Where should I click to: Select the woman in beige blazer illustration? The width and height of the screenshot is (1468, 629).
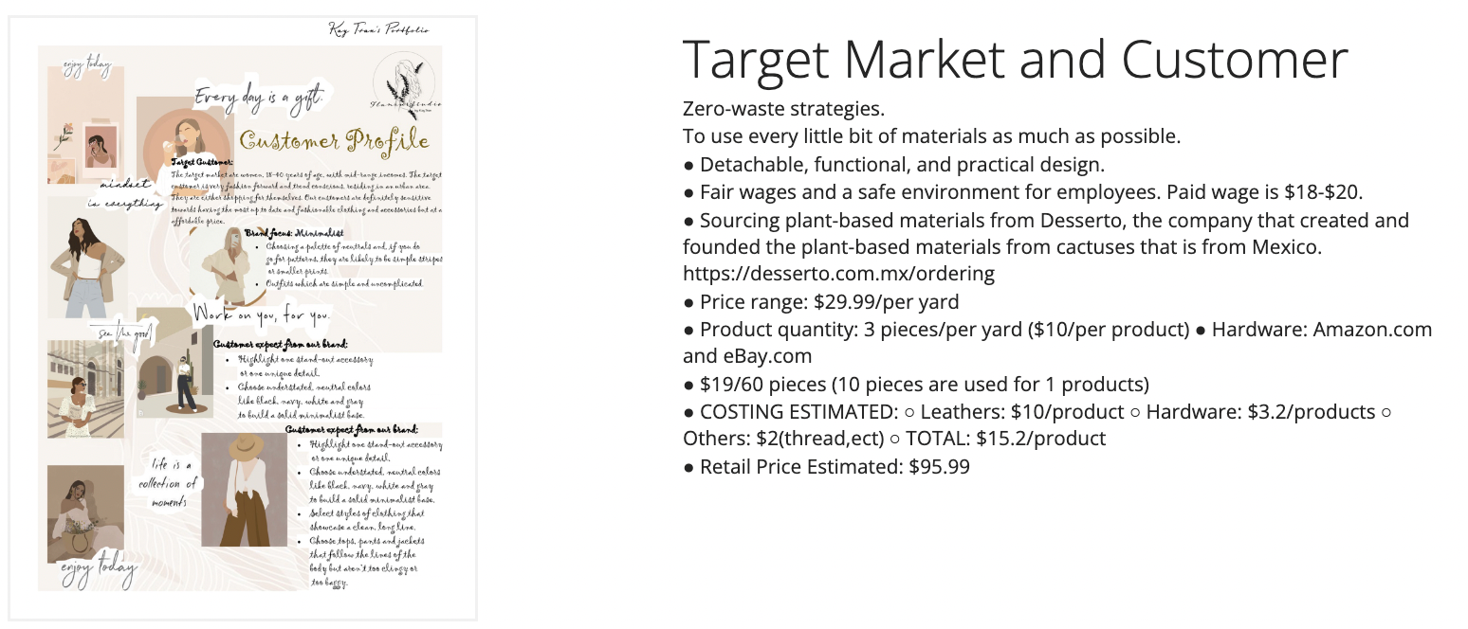click(87, 258)
